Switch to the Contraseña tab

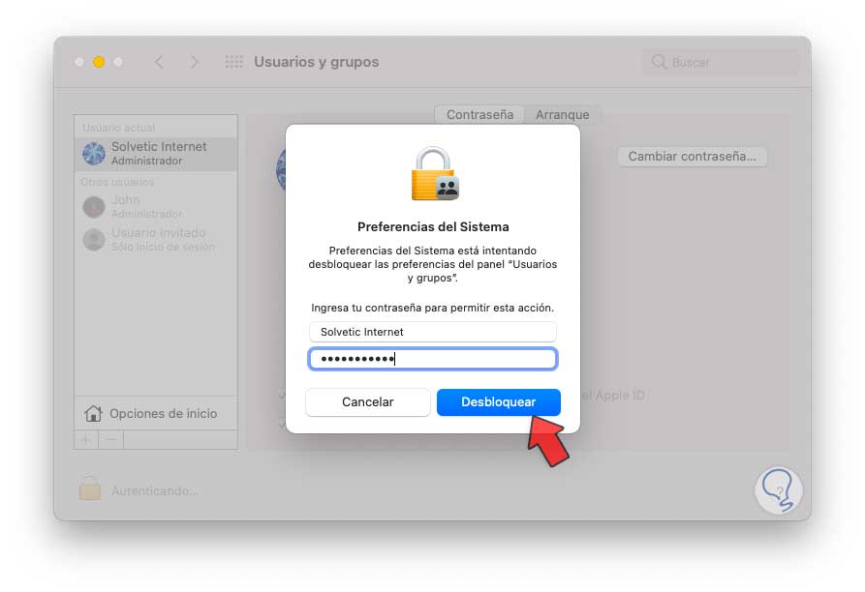pyautogui.click(x=479, y=114)
